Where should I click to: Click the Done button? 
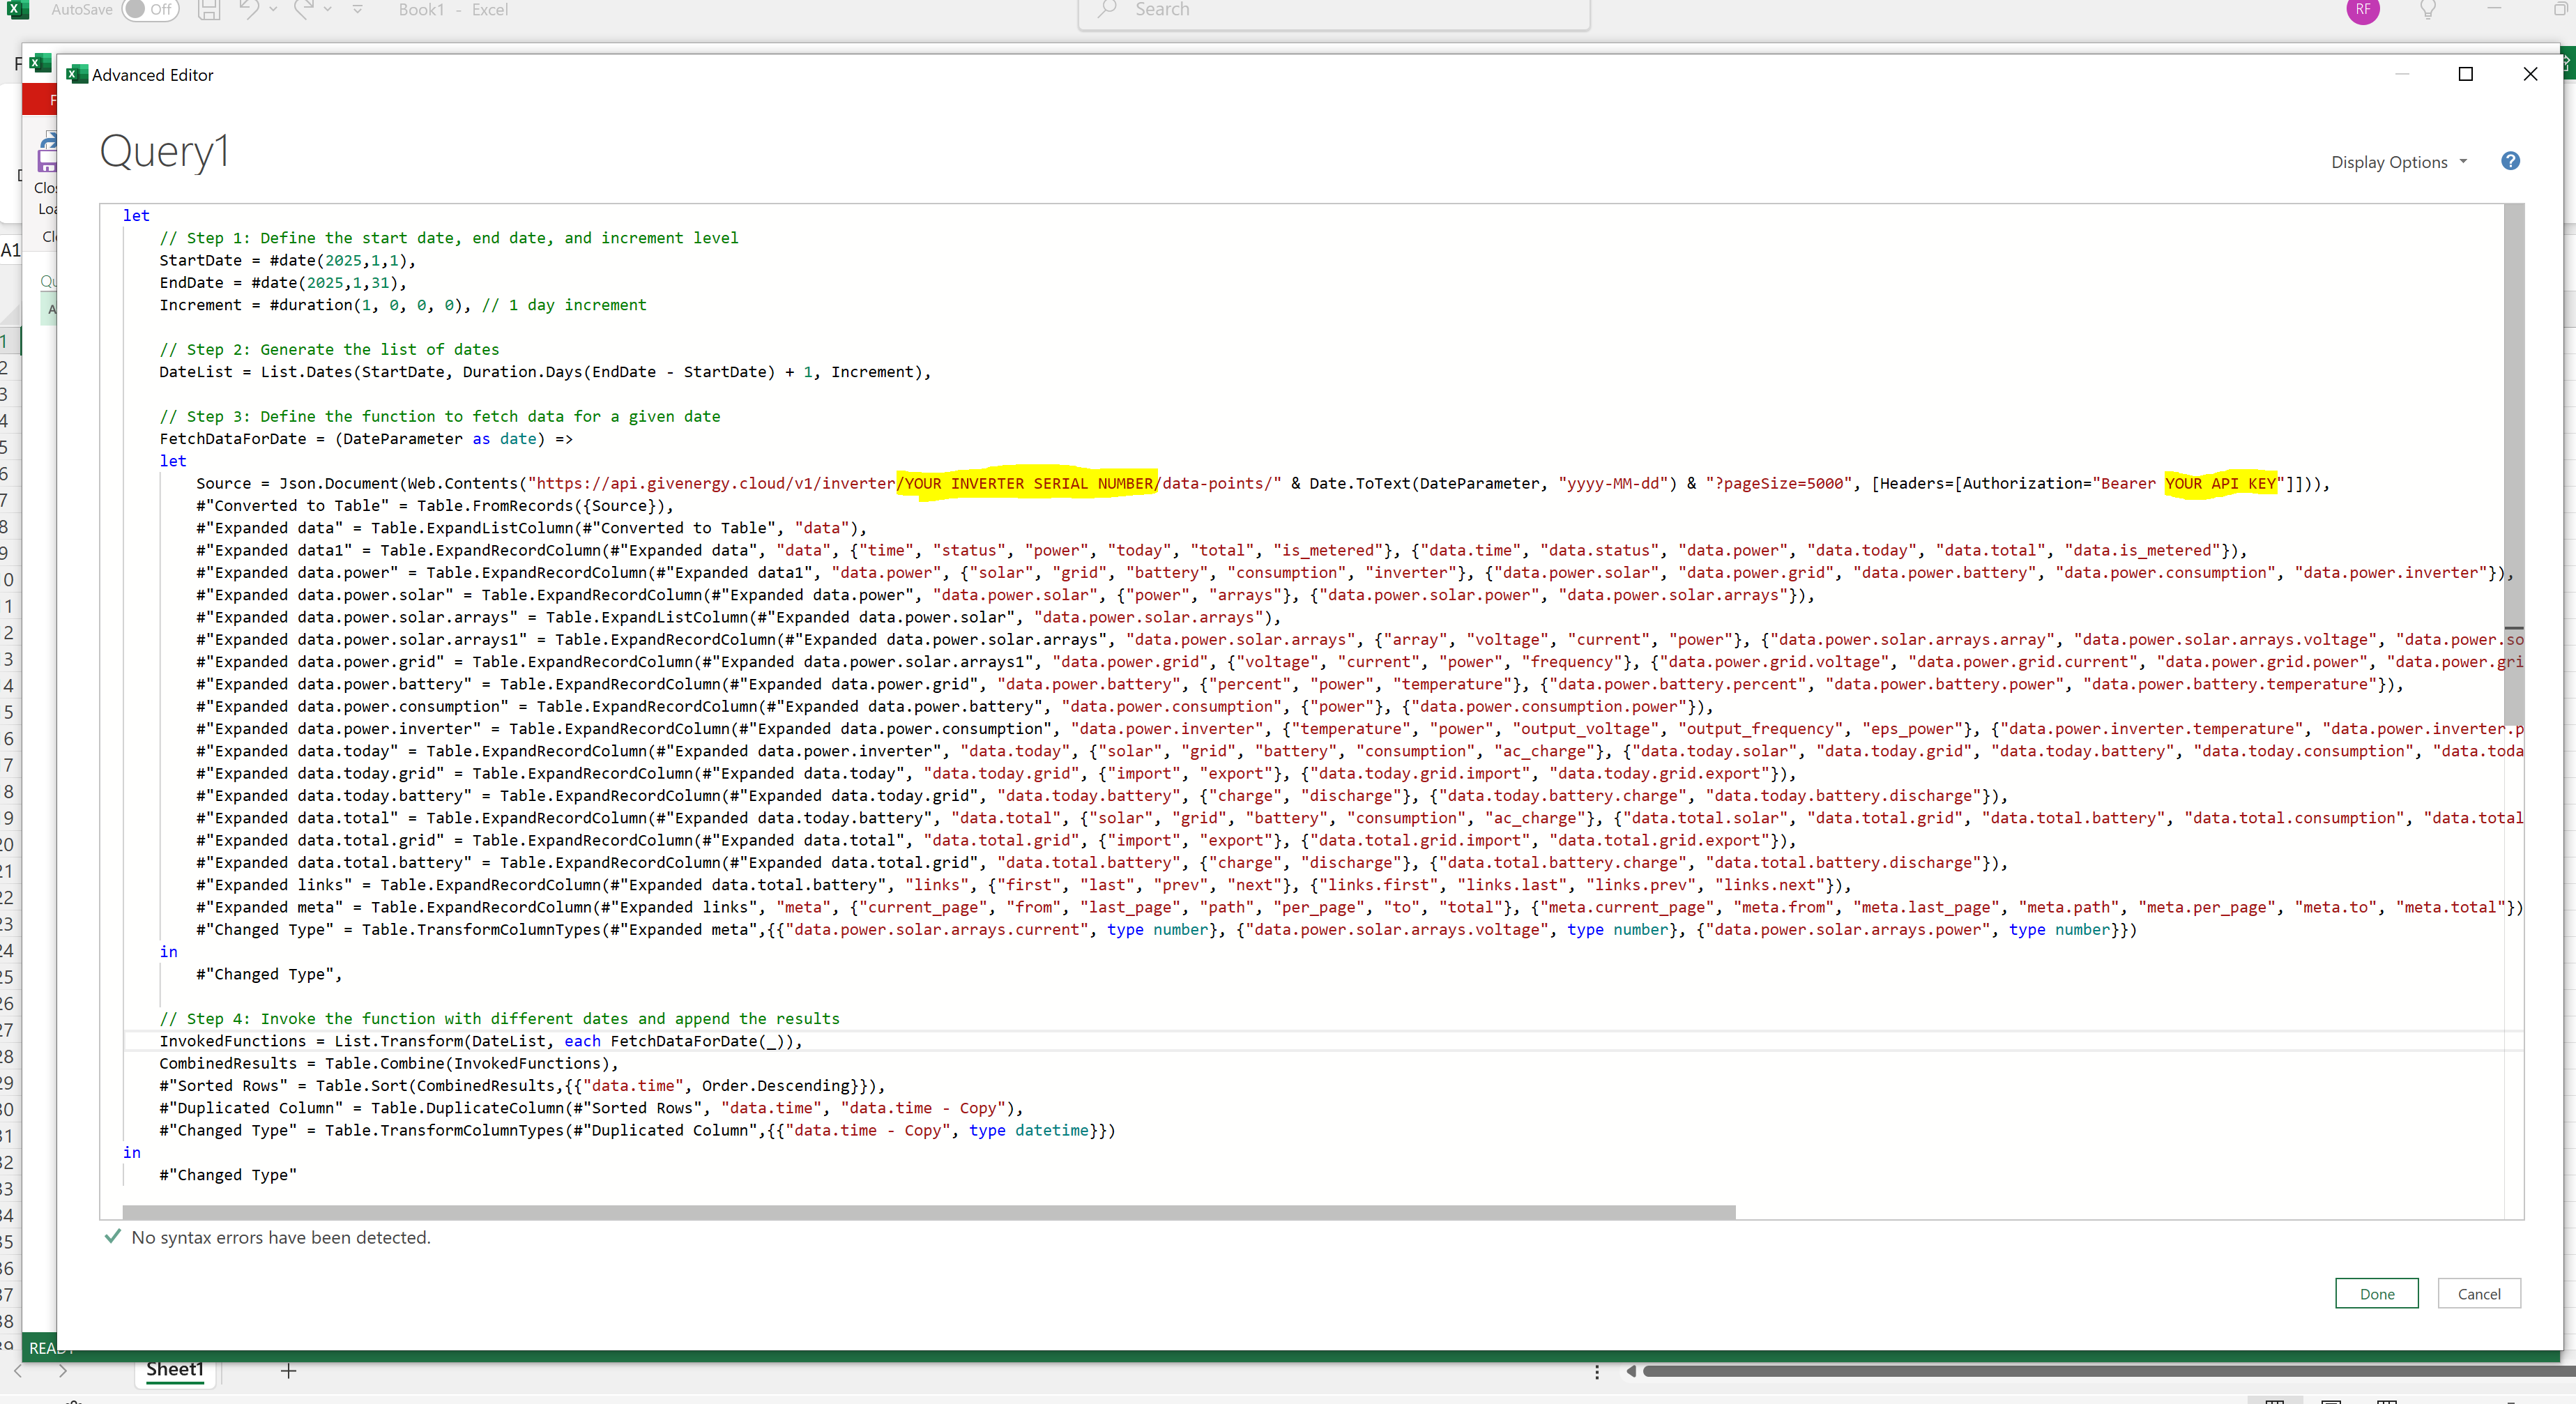tap(2376, 1293)
